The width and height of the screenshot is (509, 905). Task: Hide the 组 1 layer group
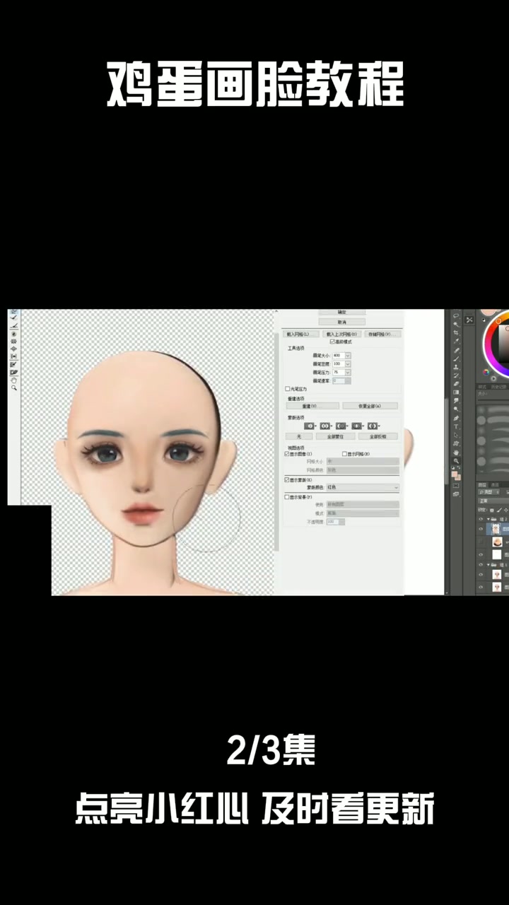click(481, 565)
